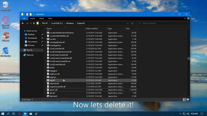Open CCleaner from the taskbar
Viewport: 207px width, 116px height.
[x=36, y=114]
